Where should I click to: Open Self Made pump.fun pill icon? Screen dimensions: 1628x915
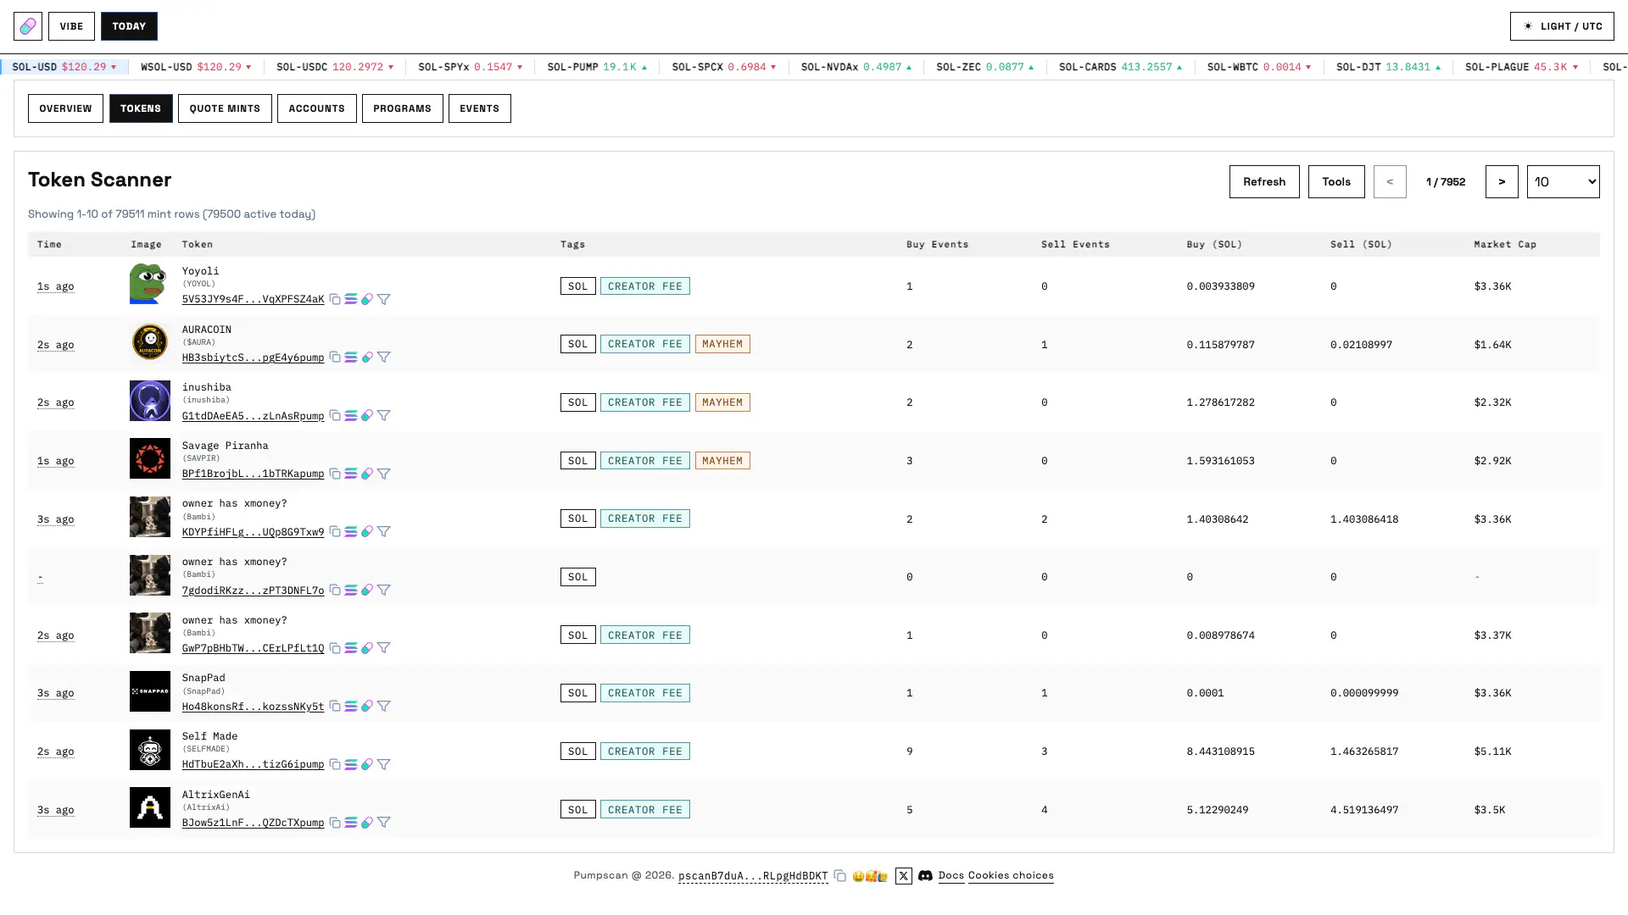(367, 764)
